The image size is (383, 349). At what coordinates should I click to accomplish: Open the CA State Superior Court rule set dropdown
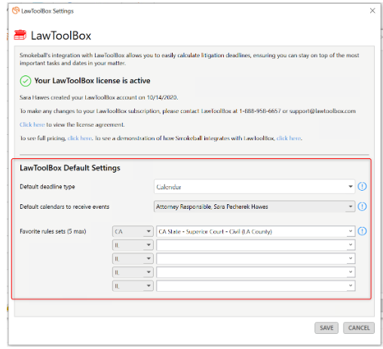256,231
